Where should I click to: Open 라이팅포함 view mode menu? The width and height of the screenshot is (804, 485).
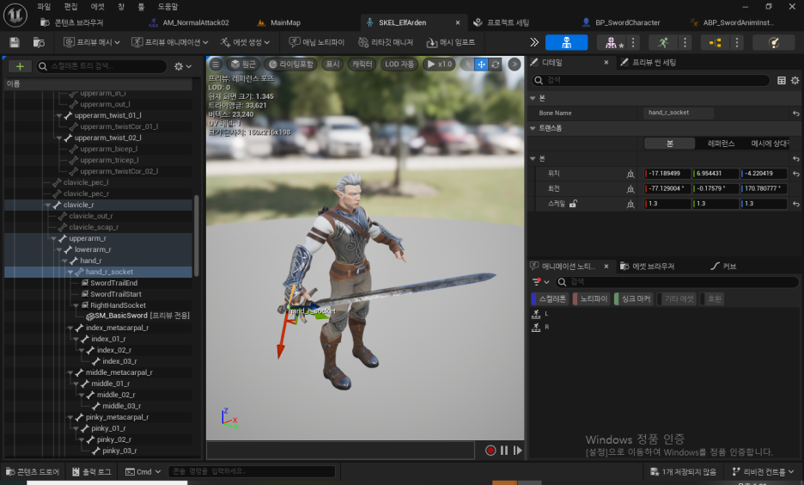point(290,64)
